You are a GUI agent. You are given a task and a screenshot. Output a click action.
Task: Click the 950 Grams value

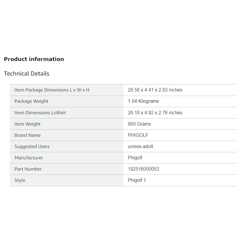click(139, 124)
